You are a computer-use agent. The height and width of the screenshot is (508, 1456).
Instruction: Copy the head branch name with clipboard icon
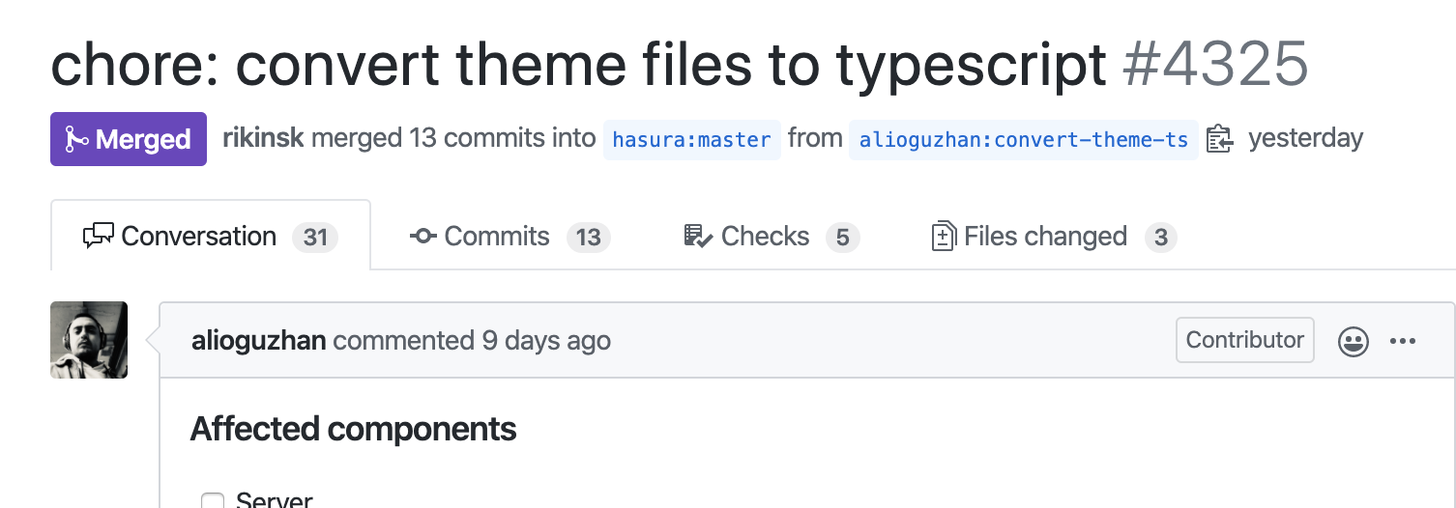click(x=1219, y=140)
